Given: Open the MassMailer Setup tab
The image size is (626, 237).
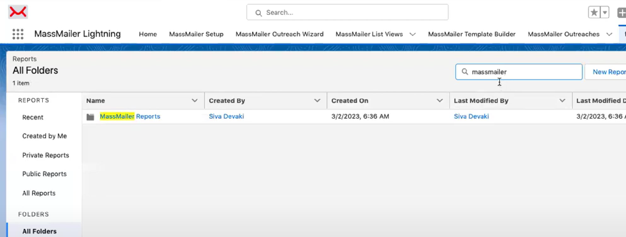Looking at the screenshot, I should point(196,34).
